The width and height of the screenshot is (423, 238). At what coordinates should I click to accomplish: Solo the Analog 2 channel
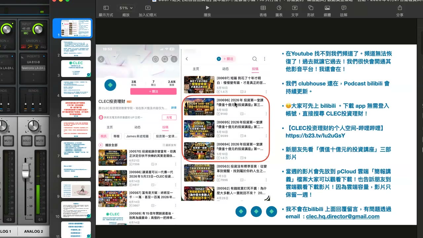(26, 141)
